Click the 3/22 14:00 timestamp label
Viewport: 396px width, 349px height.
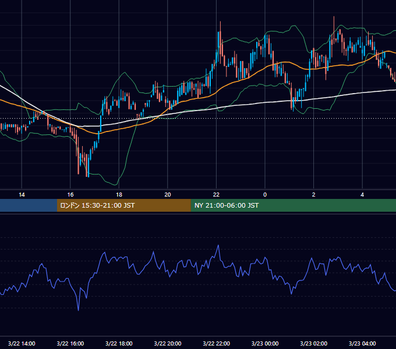(22, 343)
